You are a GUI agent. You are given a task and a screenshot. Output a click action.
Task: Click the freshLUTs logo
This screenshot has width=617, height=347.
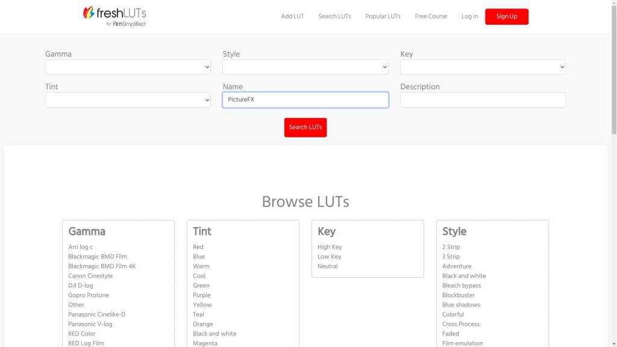pos(114,16)
